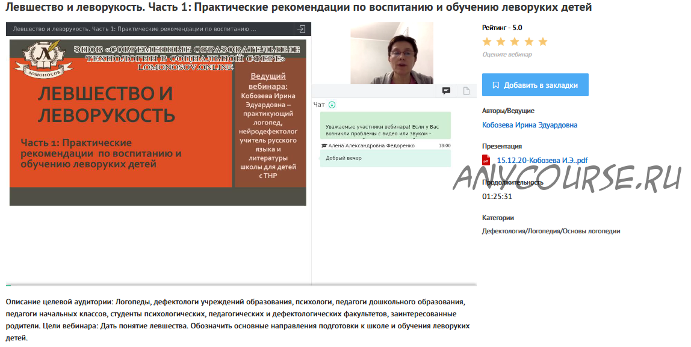Open the chat tab icon
Viewport: 691px width, 347px height.
pos(446,91)
